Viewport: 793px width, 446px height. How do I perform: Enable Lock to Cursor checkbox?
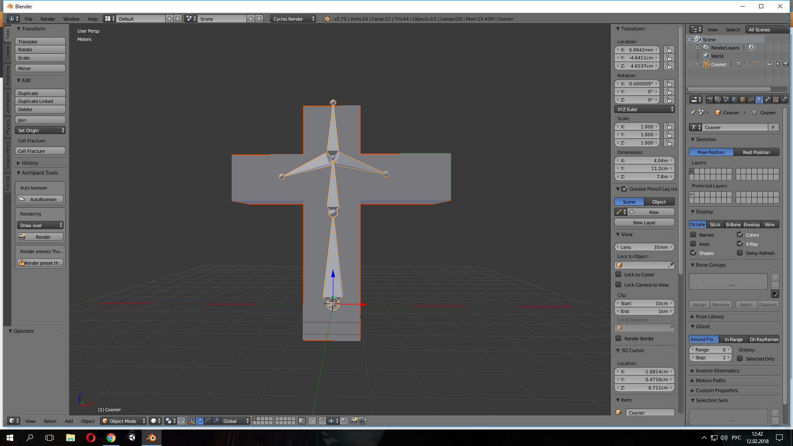coord(618,274)
